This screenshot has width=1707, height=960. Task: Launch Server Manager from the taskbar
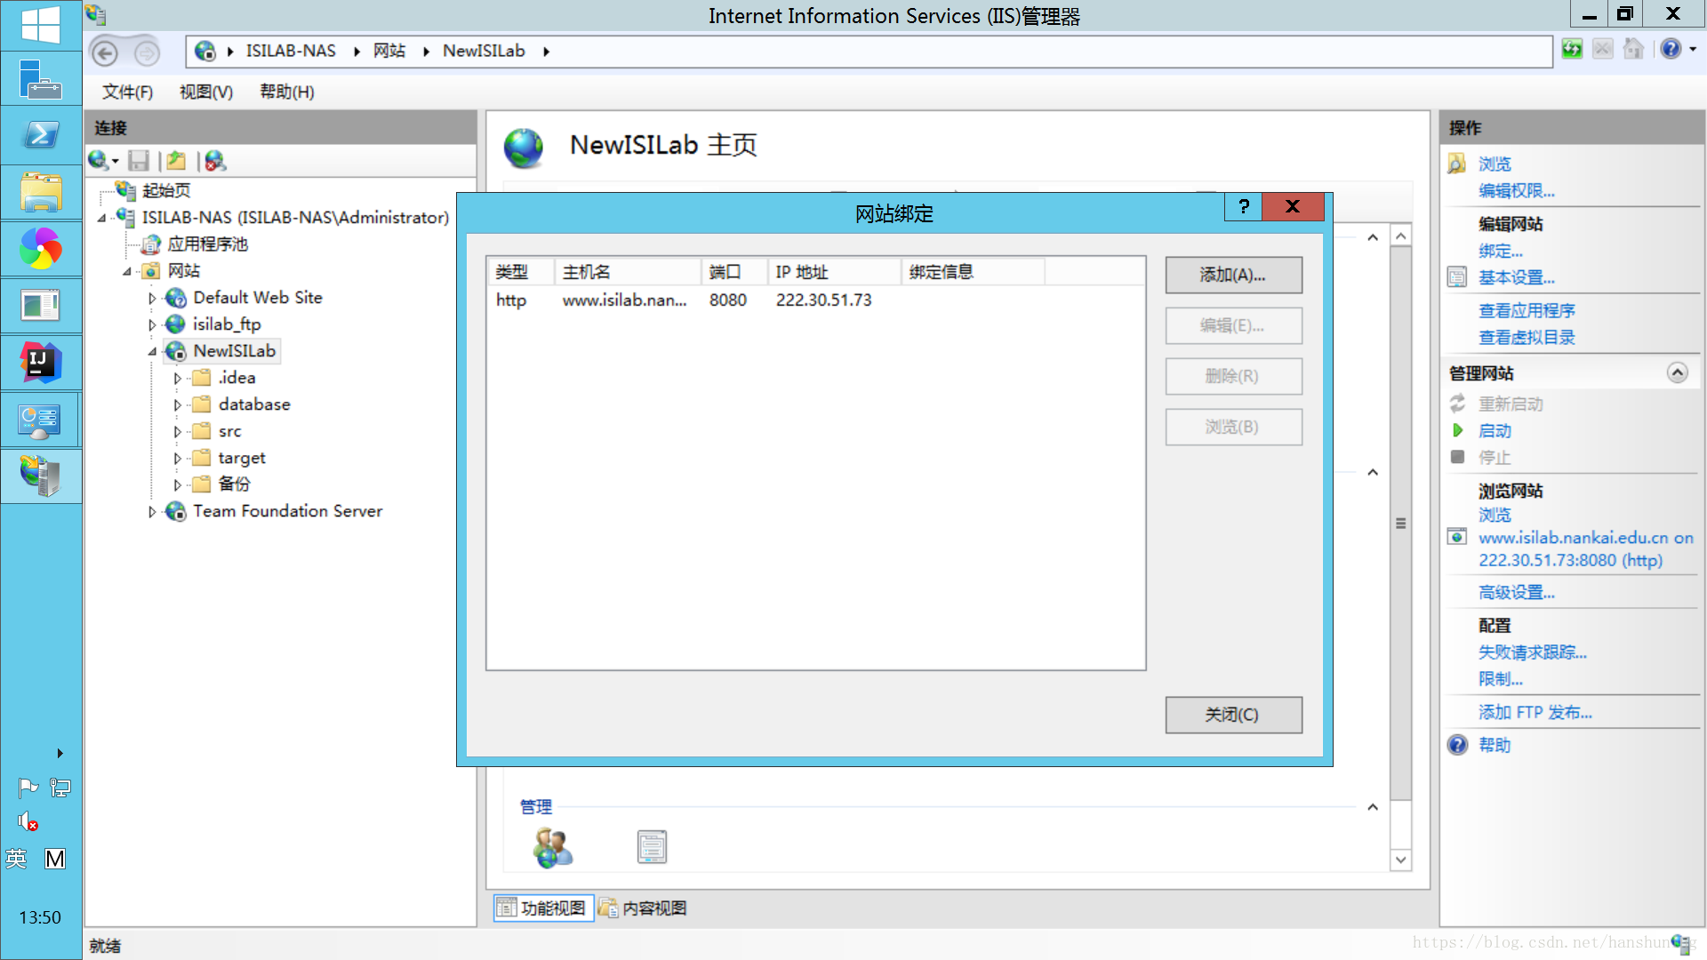[x=41, y=80]
